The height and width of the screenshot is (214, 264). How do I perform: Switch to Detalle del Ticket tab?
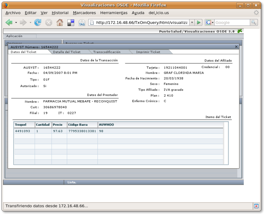point(67,52)
